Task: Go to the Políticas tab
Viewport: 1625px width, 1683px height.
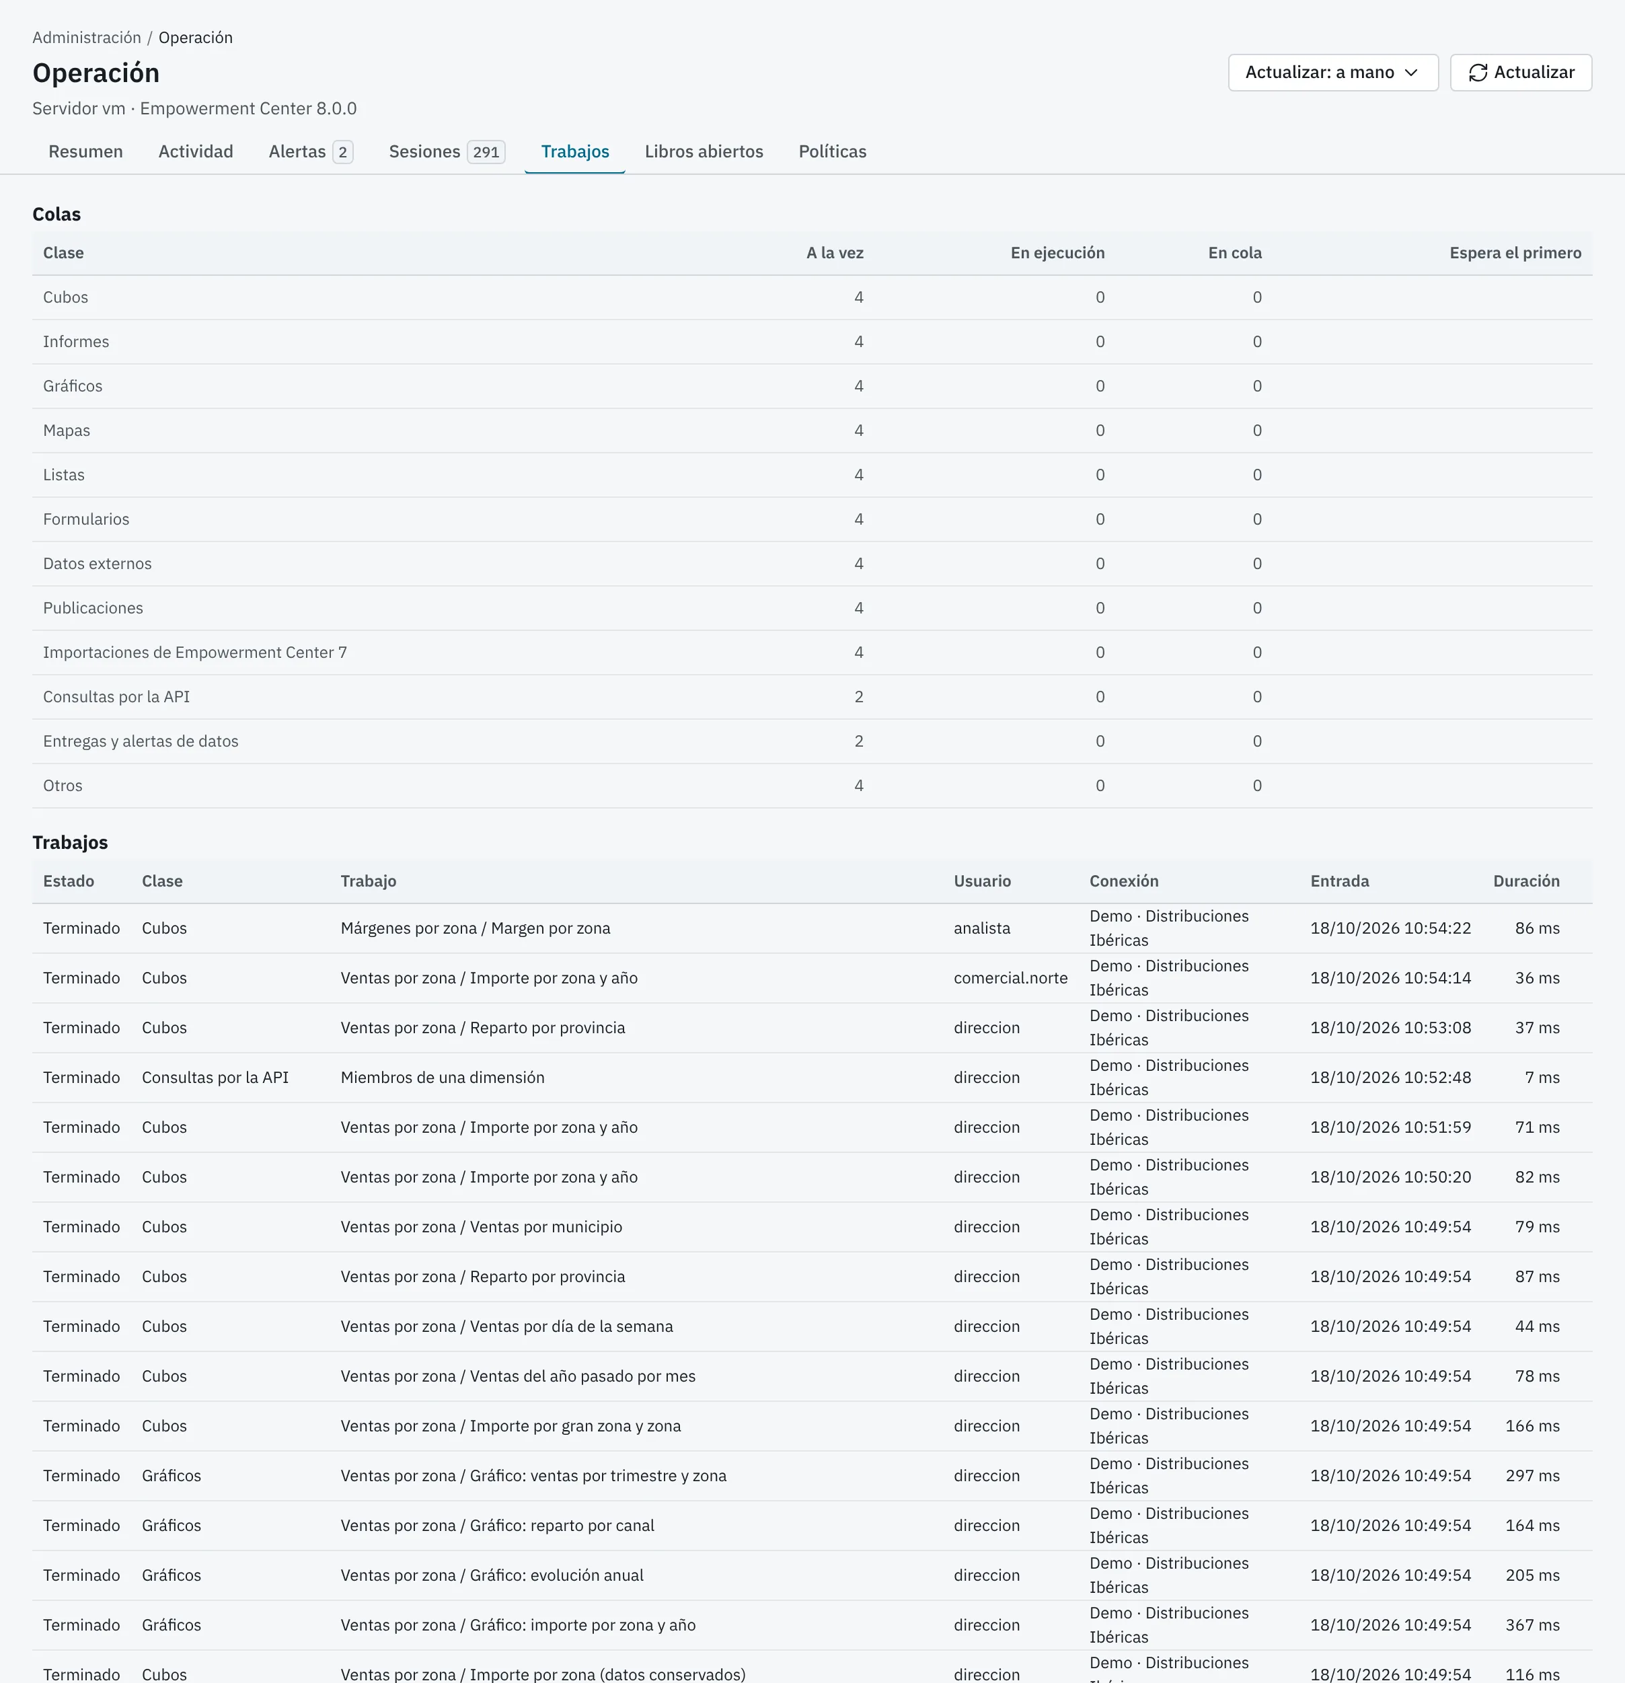Action: pyautogui.click(x=833, y=152)
